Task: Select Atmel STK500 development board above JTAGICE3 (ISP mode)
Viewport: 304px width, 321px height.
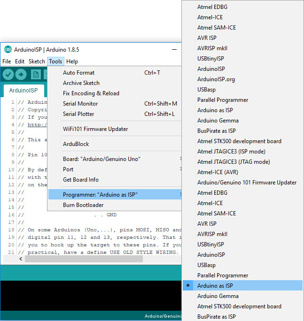Action: pos(242,141)
